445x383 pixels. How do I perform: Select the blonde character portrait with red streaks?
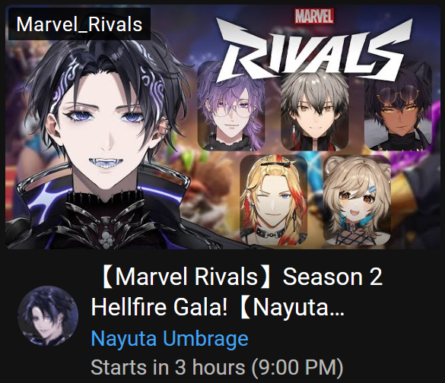click(274, 200)
